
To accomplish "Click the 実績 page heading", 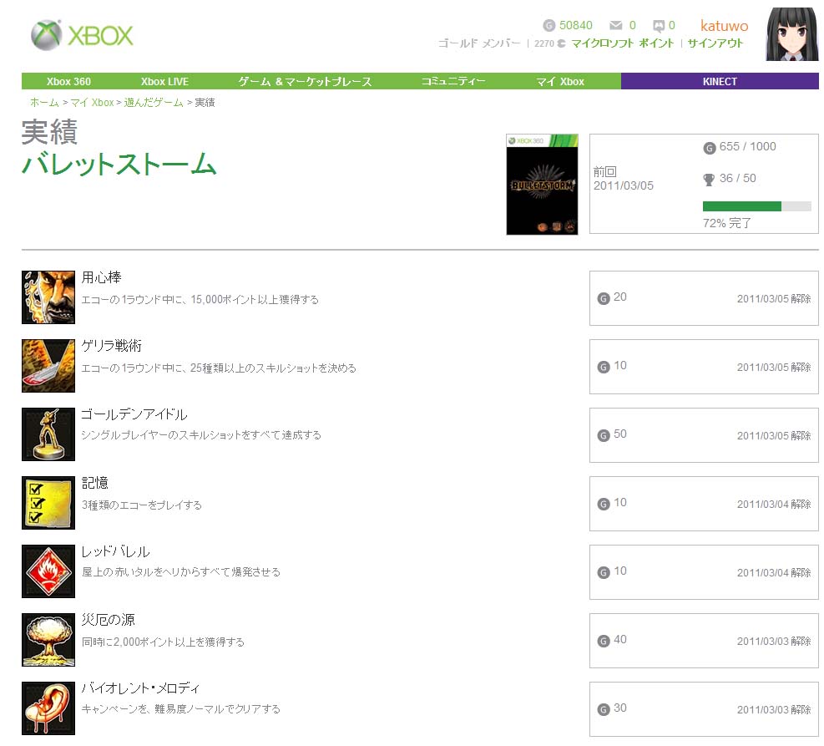I will [49, 131].
